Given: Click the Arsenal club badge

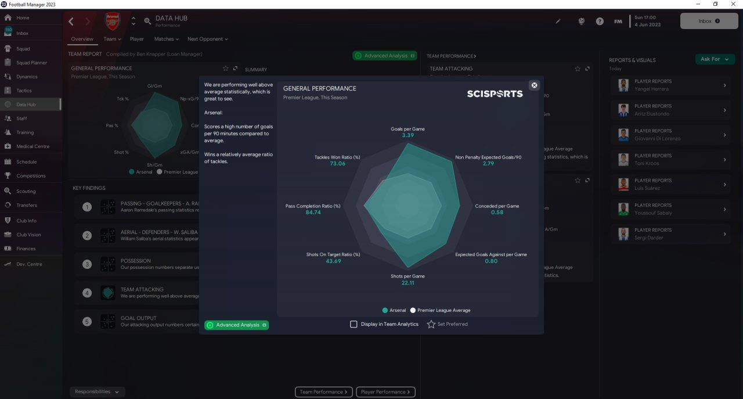Looking at the screenshot, I should click(112, 21).
